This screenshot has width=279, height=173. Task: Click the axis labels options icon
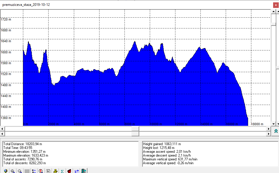[x=34, y=171]
